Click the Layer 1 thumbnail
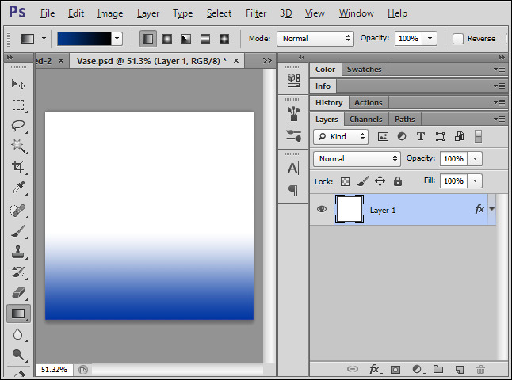 350,209
